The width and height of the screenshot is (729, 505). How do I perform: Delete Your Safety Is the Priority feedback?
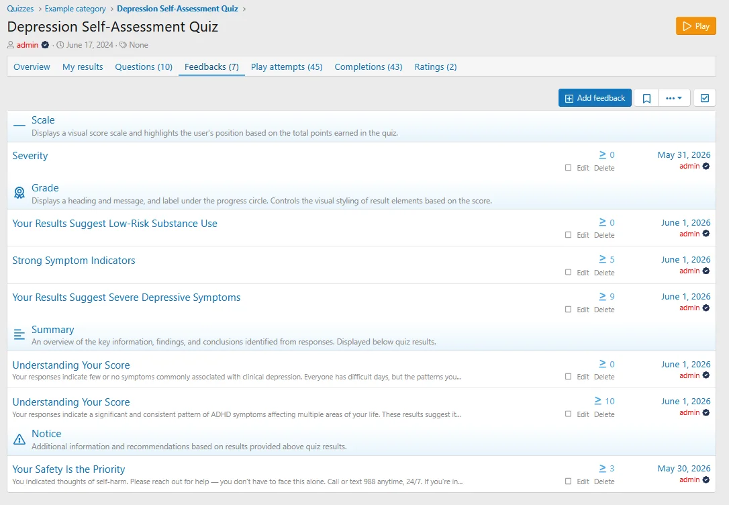[604, 481]
